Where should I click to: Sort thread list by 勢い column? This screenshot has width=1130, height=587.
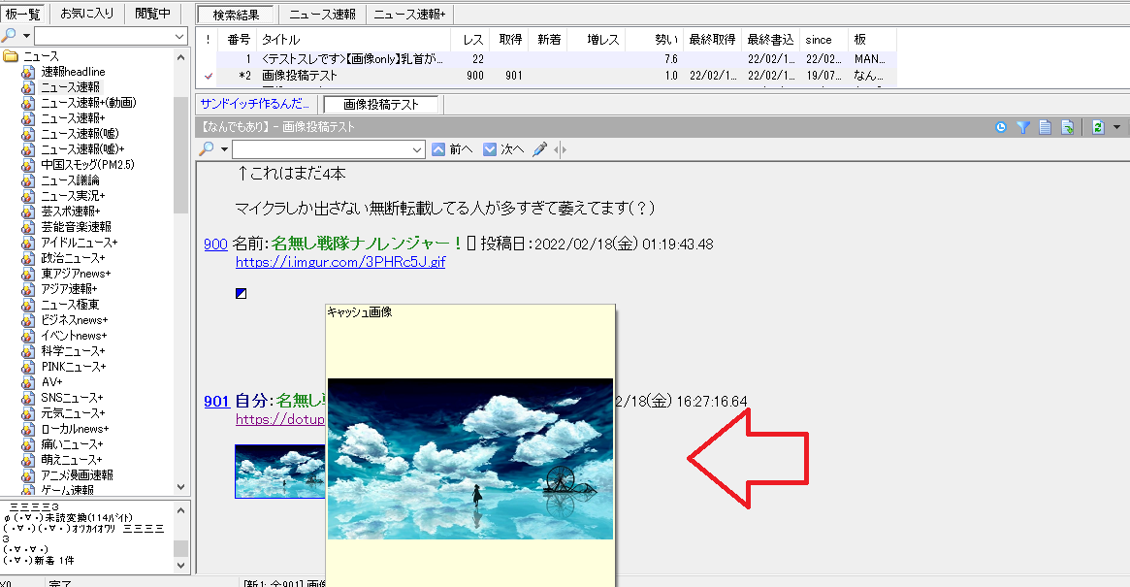655,40
